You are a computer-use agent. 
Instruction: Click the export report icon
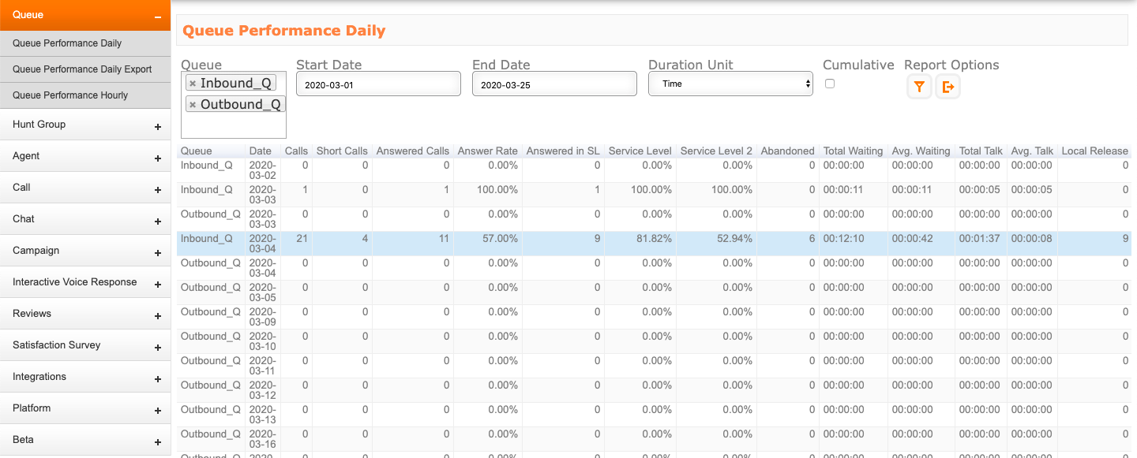pyautogui.click(x=948, y=87)
